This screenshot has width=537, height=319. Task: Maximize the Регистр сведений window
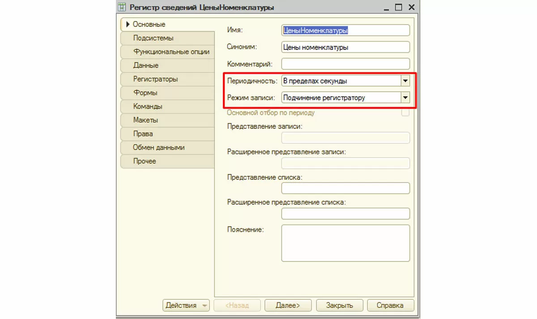(399, 7)
